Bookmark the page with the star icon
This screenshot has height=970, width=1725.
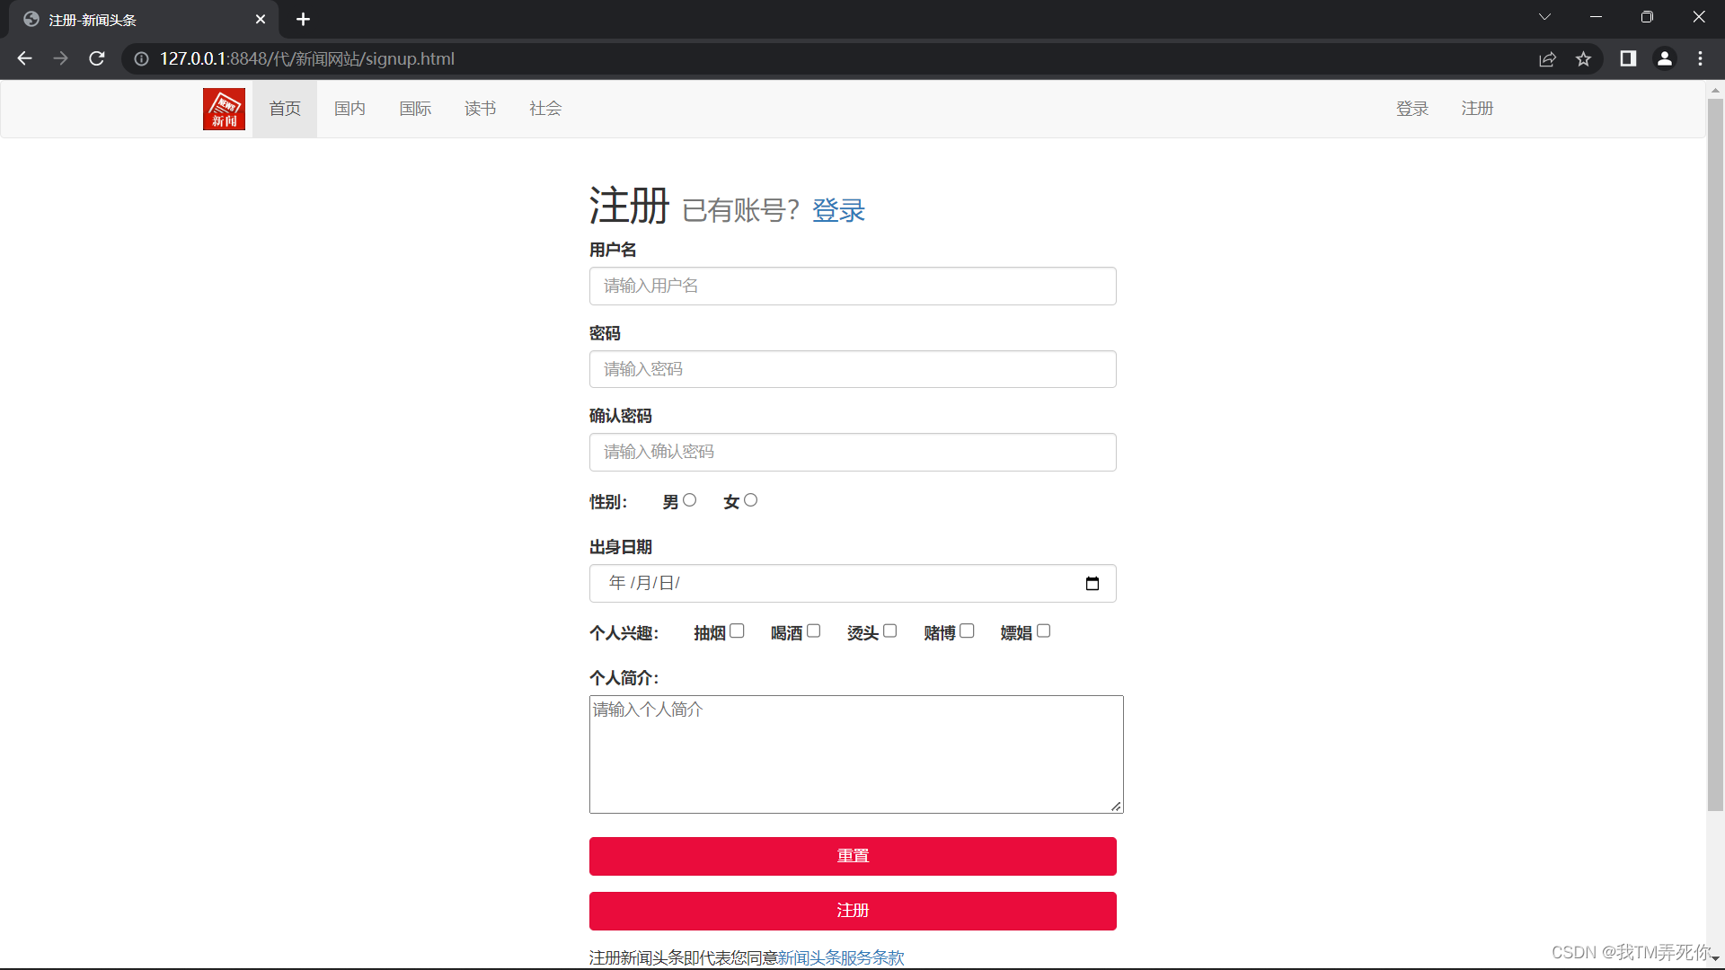[x=1584, y=58]
